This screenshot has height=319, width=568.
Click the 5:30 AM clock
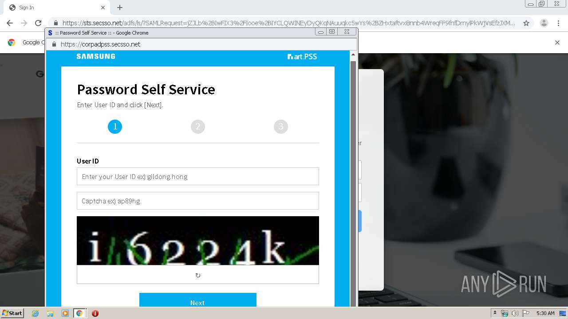[545, 313]
